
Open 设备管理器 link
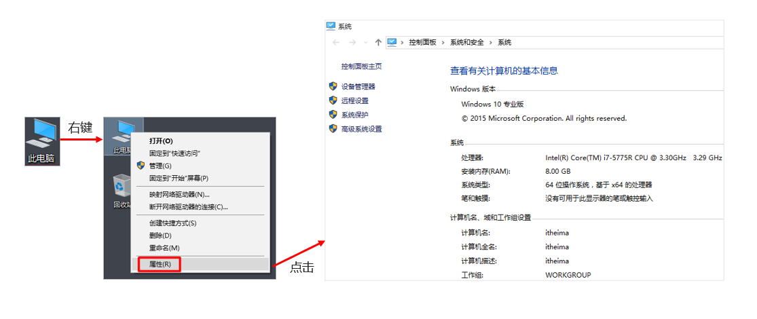point(358,87)
